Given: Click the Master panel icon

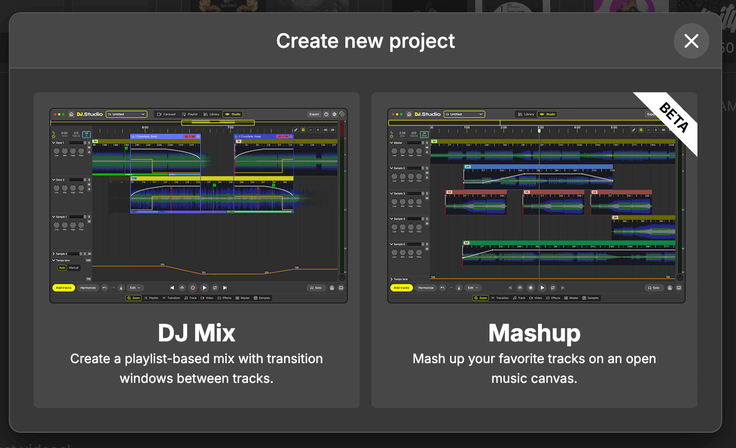Looking at the screenshot, I should pyautogui.click(x=244, y=298).
